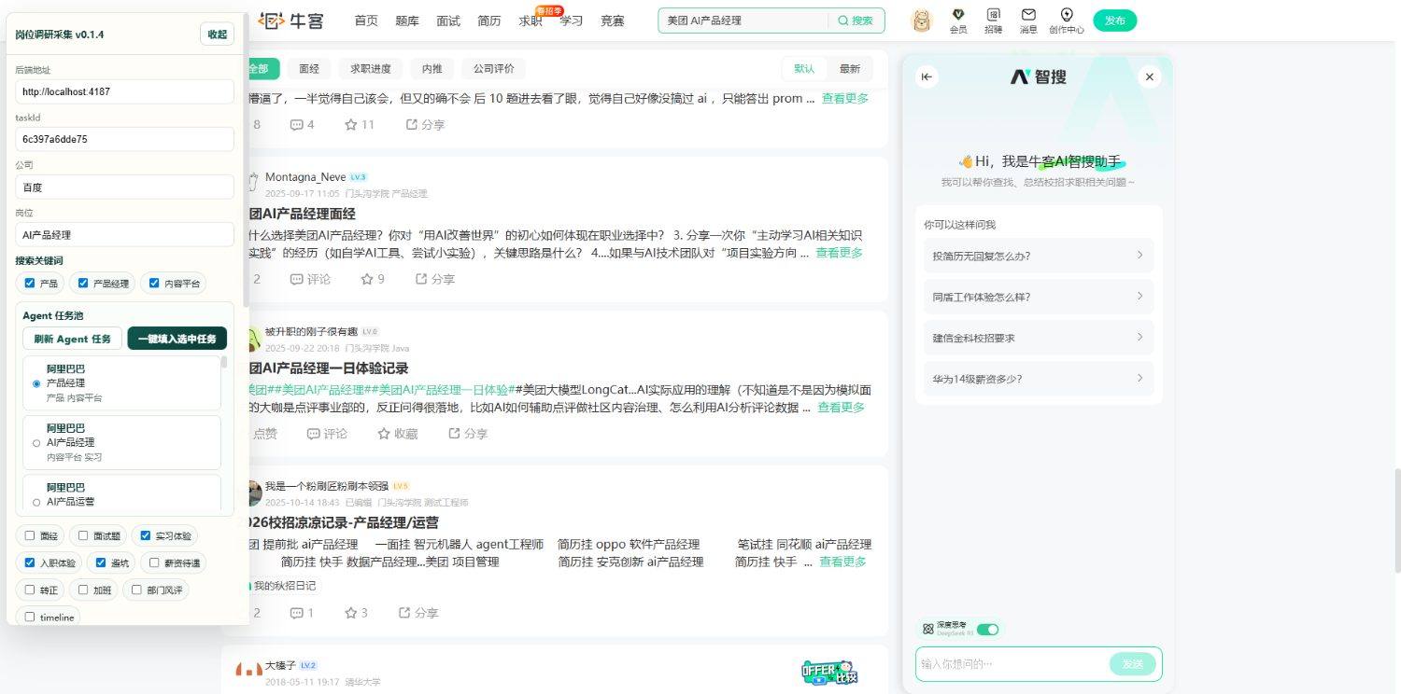Star the post showing 11 favorites
The height and width of the screenshot is (694, 1401).
(359, 124)
